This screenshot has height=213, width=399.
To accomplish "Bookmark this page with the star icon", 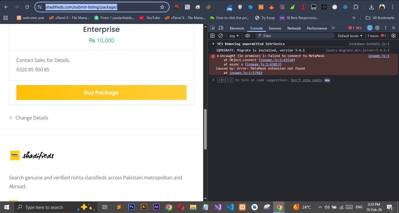I will coord(162,7).
